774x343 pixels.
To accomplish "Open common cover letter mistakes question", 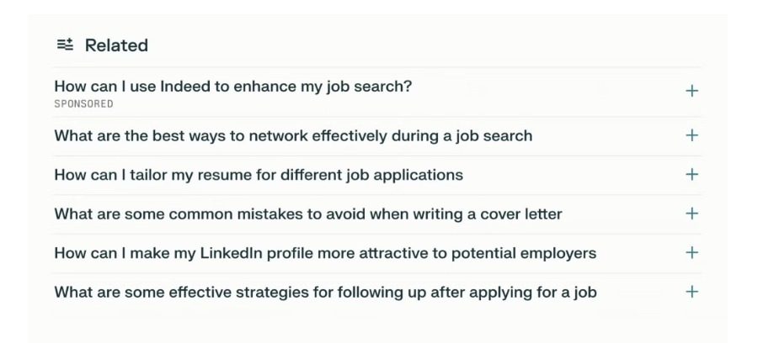I will (307, 214).
